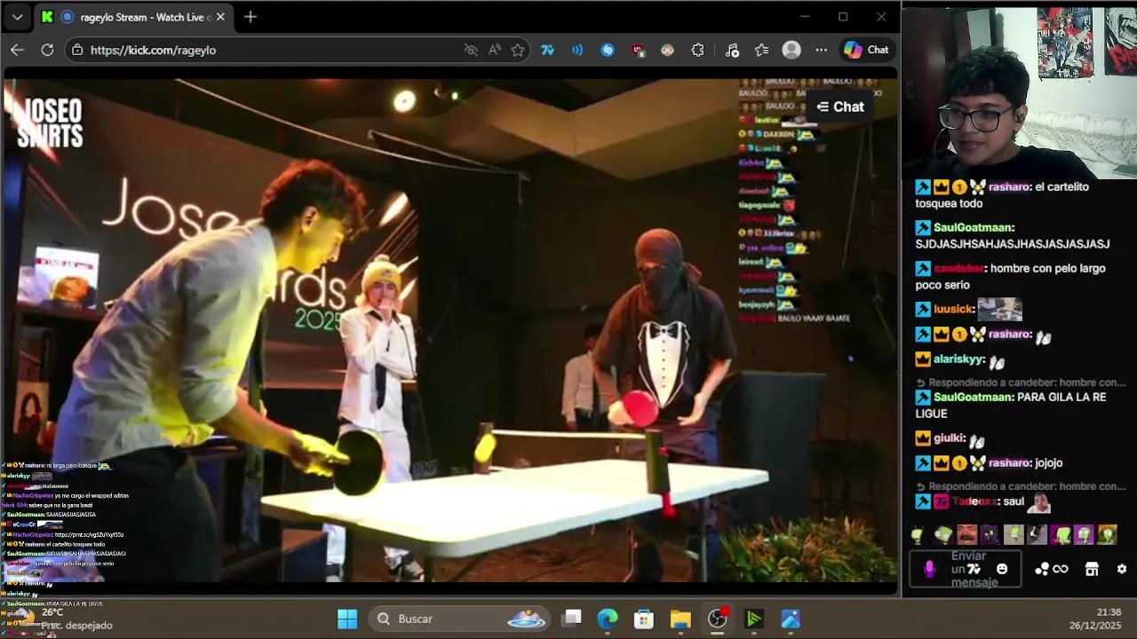Open 7TV emote menu in chat box
The height and width of the screenshot is (639, 1137).
coord(974,569)
